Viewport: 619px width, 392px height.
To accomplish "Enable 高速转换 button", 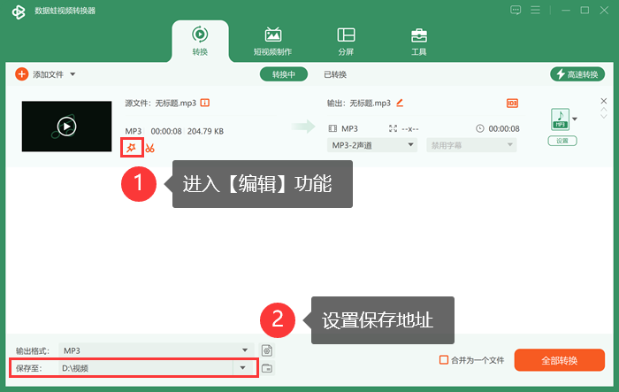I will (577, 74).
